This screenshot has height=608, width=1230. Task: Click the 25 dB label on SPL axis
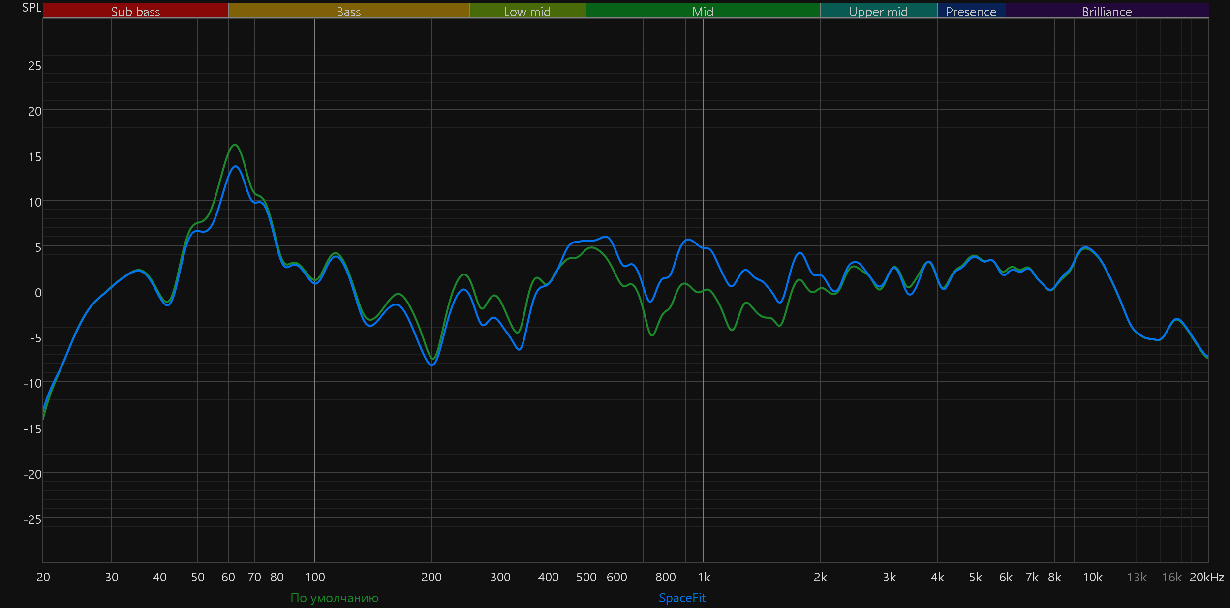(34, 66)
